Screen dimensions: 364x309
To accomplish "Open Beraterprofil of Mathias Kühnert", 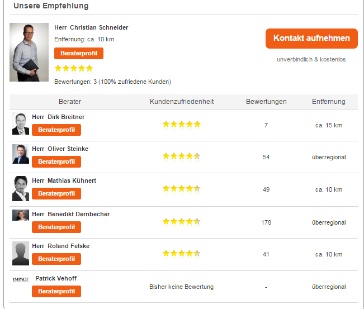I will pos(56,194).
